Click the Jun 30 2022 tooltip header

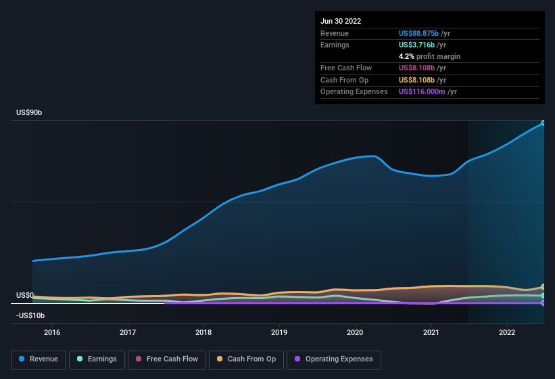click(341, 21)
